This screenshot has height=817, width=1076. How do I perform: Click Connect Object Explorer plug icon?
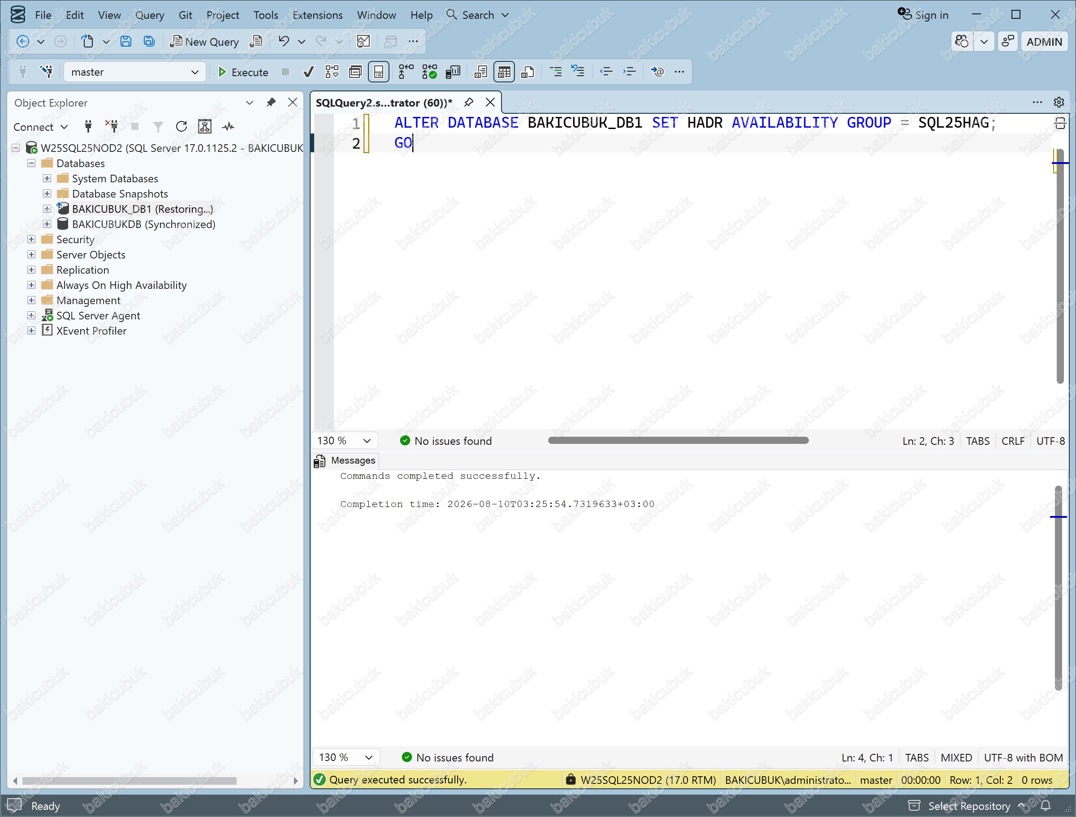click(88, 127)
